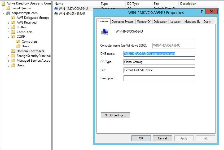Open the Member Of tab

[x=144, y=22]
